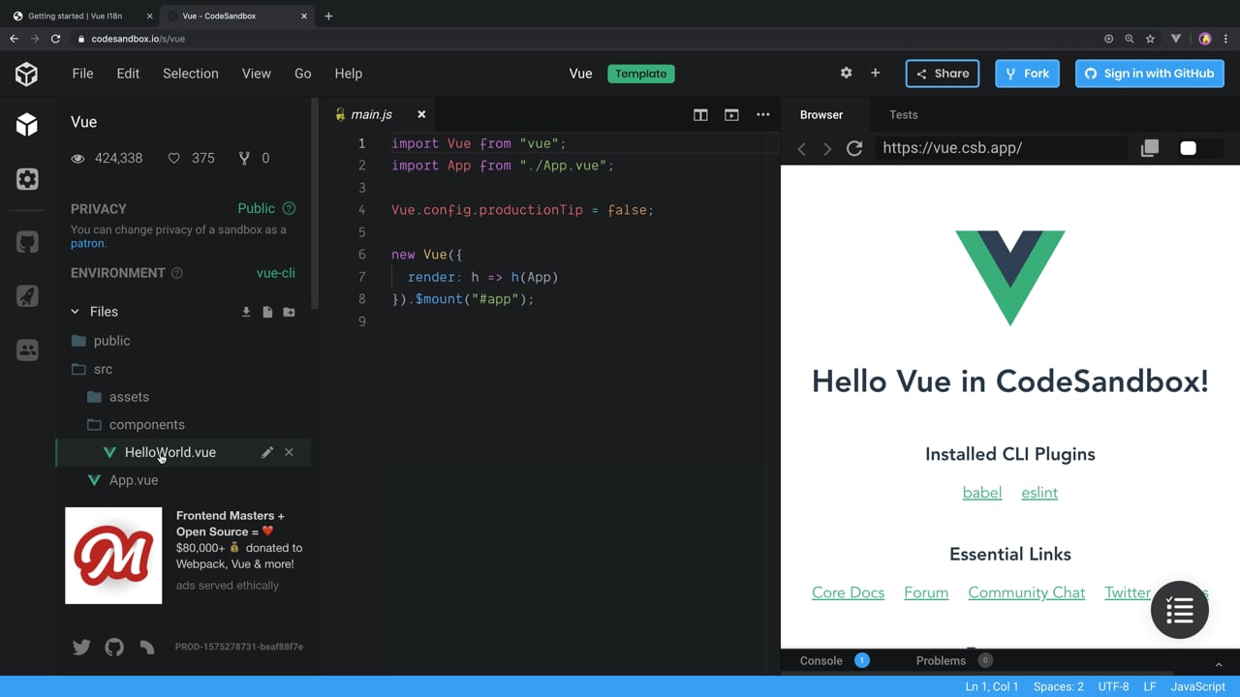This screenshot has width=1240, height=697.
Task: Open the Sandbox Info sidebar panel
Action: click(27, 125)
